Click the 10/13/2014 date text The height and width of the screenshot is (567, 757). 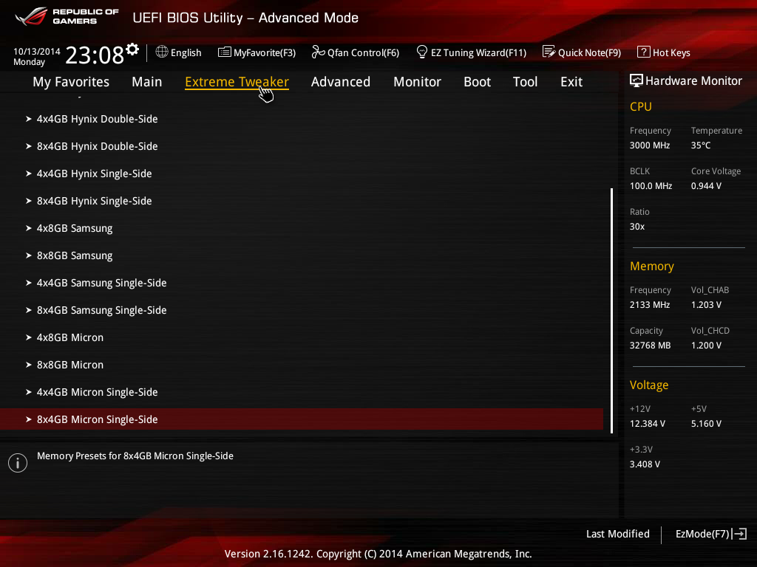point(37,51)
